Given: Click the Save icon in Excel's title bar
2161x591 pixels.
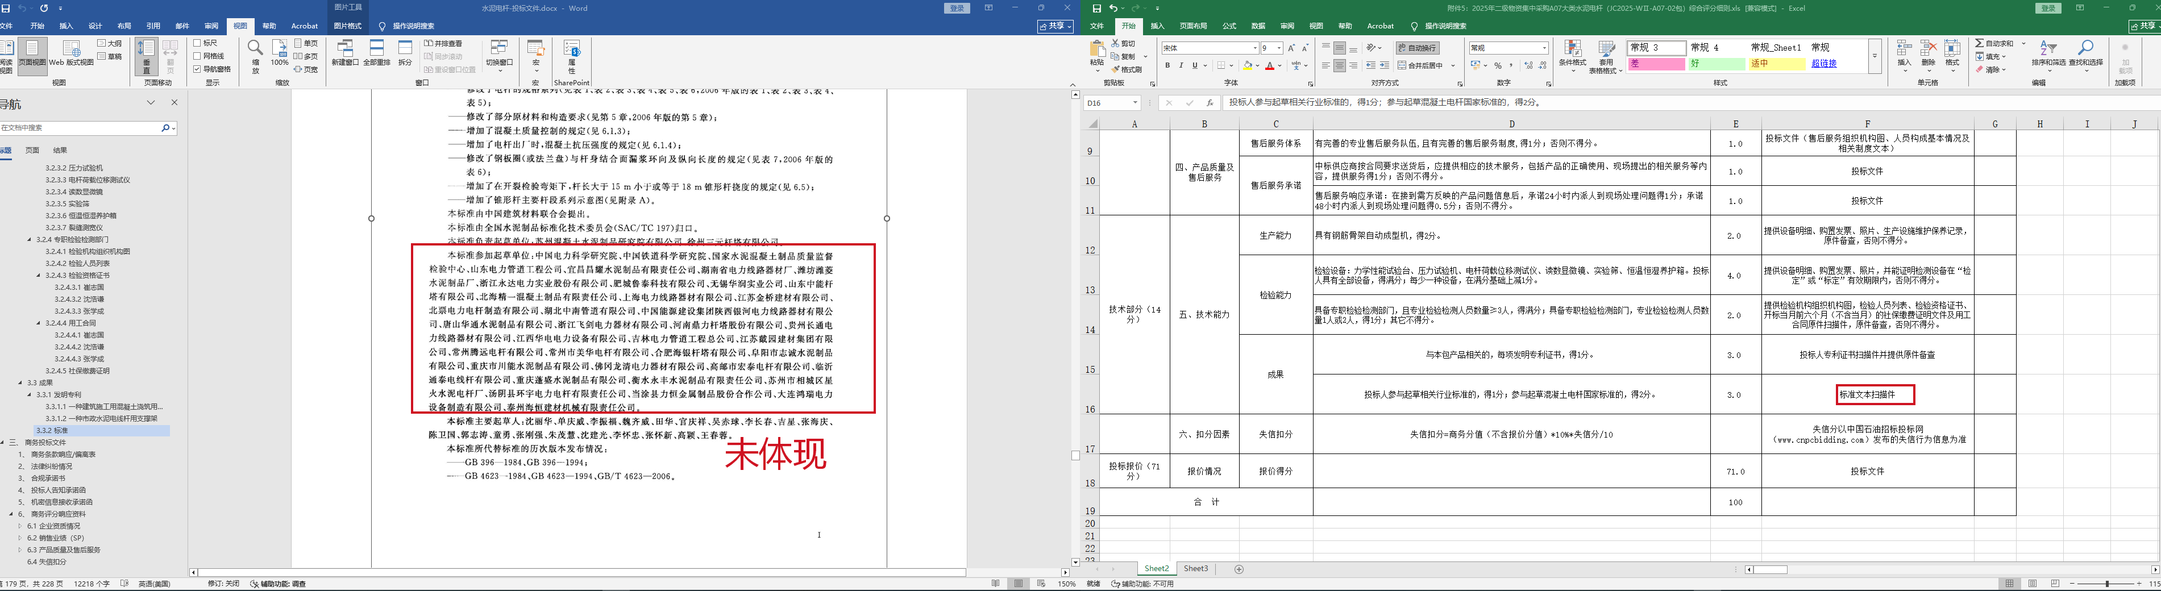Looking at the screenshot, I should (1096, 9).
